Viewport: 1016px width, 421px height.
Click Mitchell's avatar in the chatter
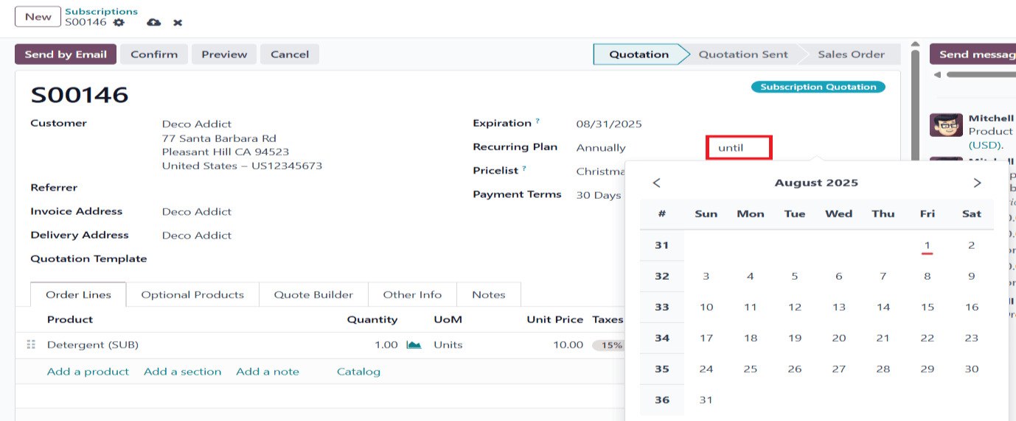tap(946, 124)
